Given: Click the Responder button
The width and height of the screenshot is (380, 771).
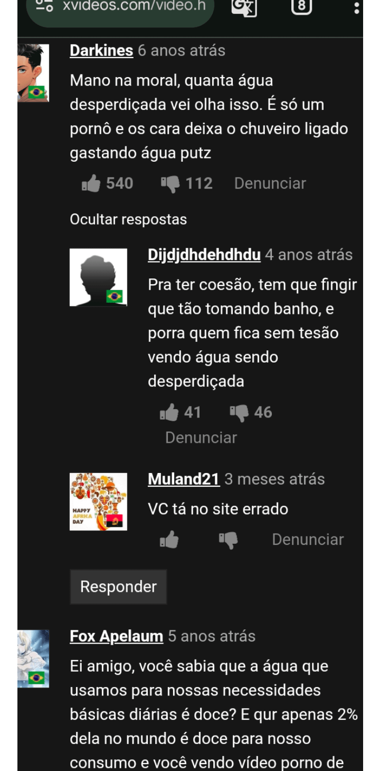Looking at the screenshot, I should [118, 587].
